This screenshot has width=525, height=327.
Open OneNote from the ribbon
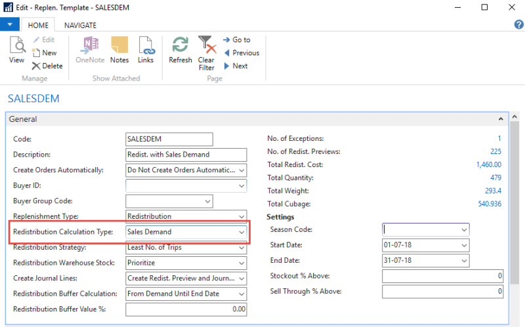(90, 49)
